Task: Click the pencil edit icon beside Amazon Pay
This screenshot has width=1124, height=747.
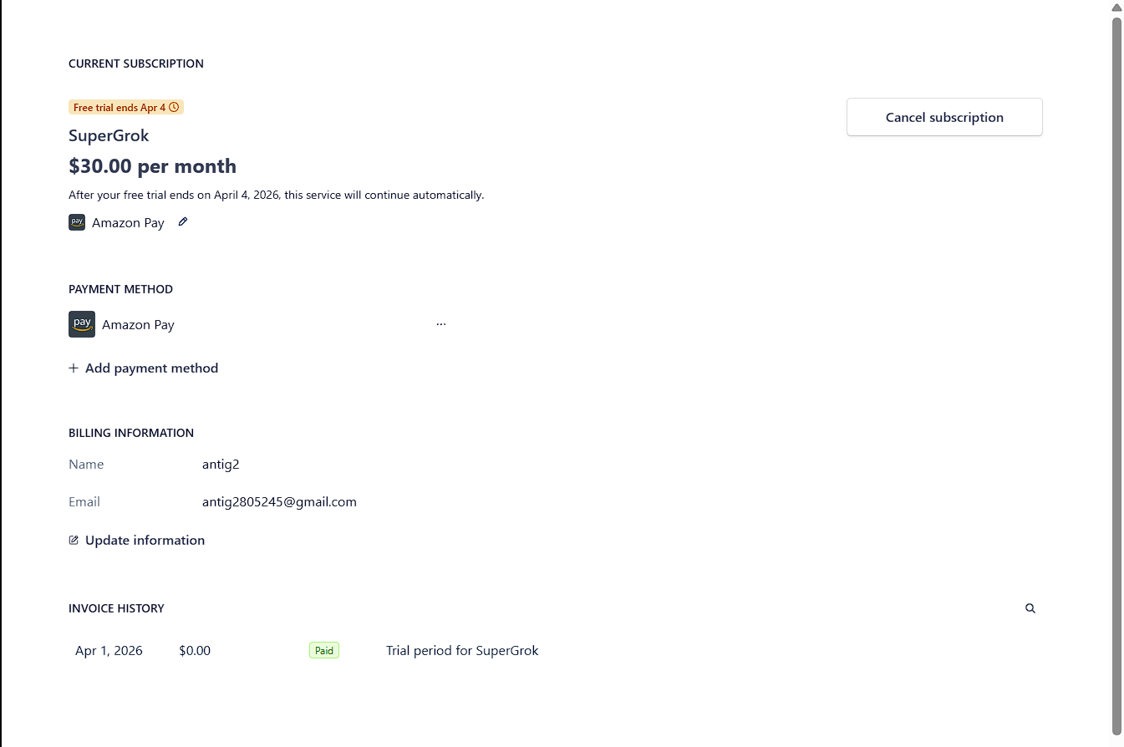Action: [x=183, y=222]
